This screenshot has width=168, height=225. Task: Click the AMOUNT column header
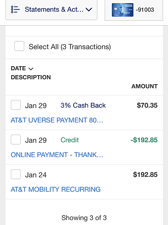tap(145, 86)
